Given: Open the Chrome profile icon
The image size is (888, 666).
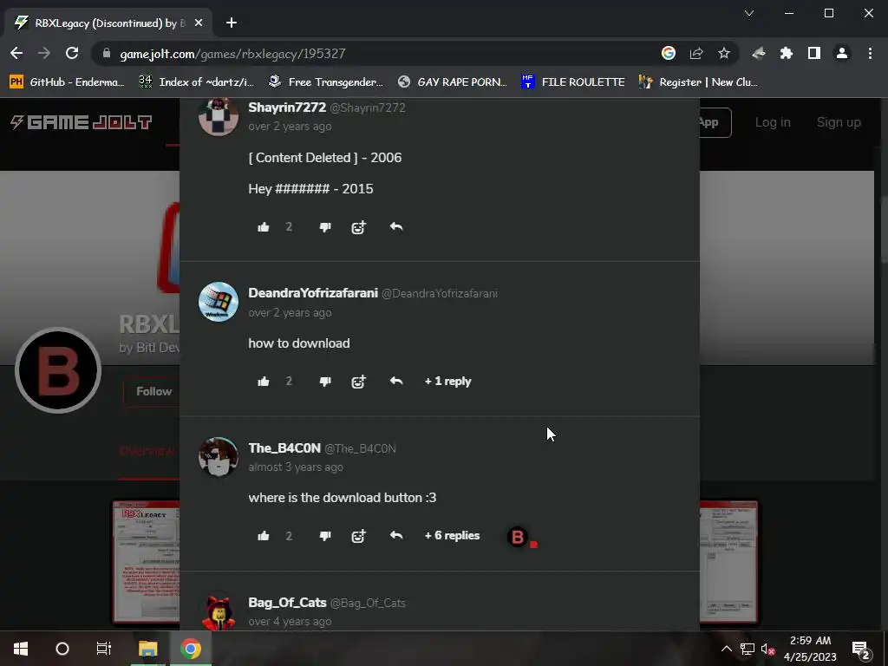Looking at the screenshot, I should 841,53.
